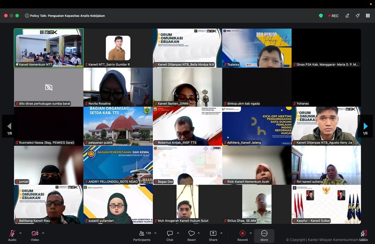
Task: Select the Kanwil Kemenkum NTT video tile
Action: [x=49, y=48]
